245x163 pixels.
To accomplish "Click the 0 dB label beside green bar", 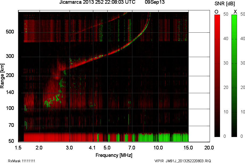I will point(242,136).
